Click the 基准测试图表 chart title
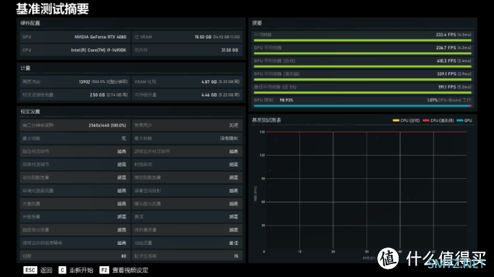Image resolution: width=494 pixels, height=277 pixels. 266,120
